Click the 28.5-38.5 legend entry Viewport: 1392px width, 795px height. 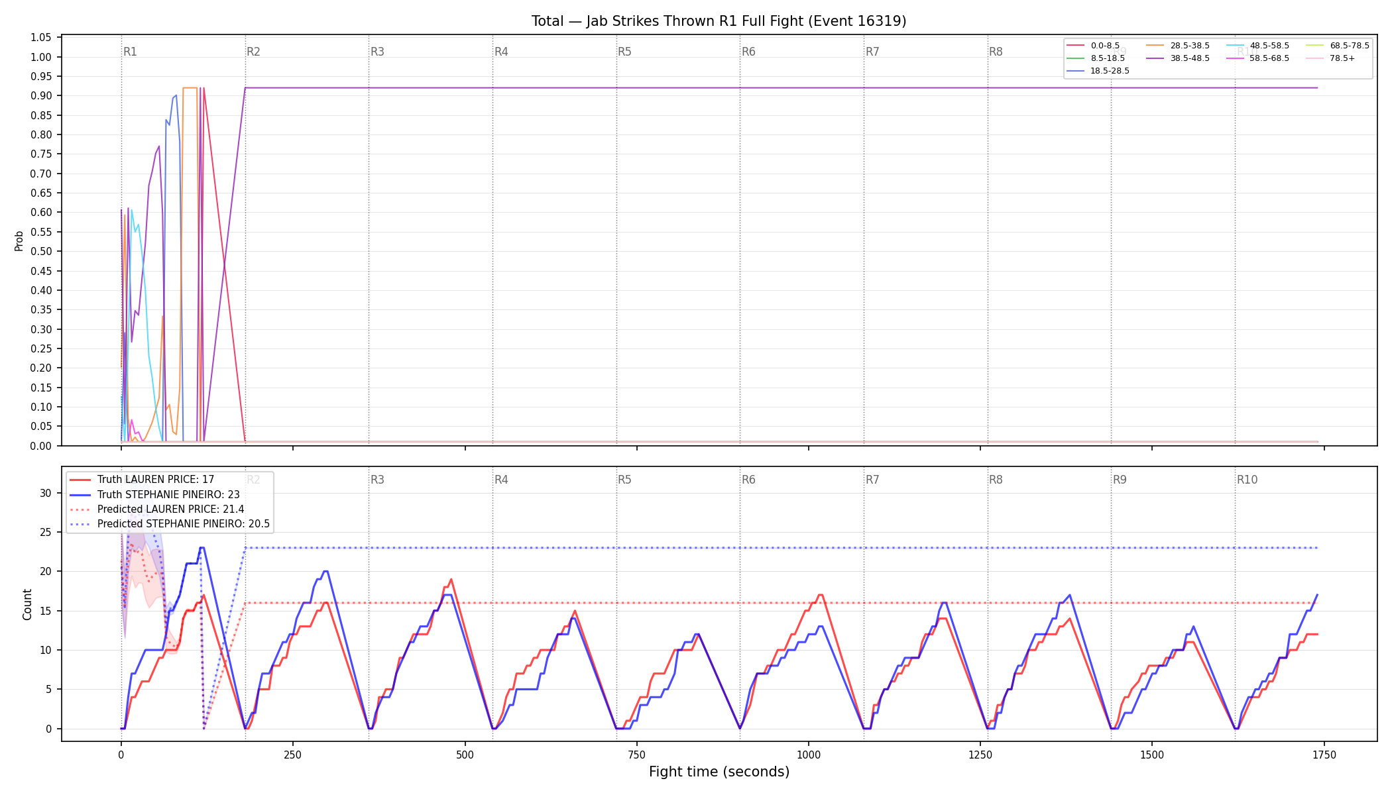coord(1178,46)
